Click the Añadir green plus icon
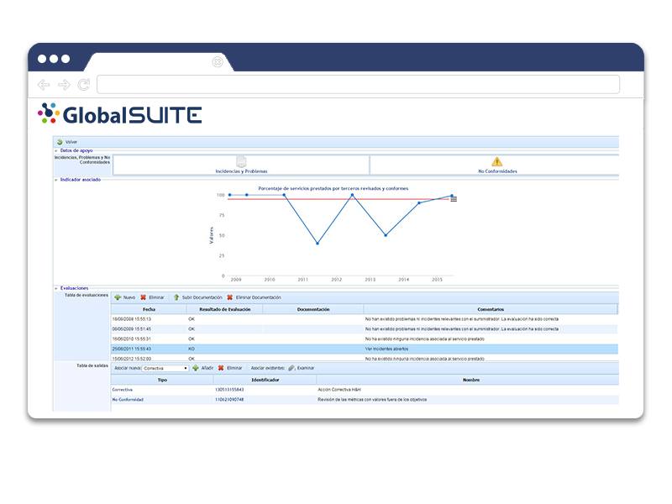This screenshot has height=504, width=672. (x=196, y=367)
